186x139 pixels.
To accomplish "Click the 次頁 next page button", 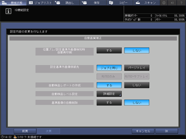I will [49, 131].
